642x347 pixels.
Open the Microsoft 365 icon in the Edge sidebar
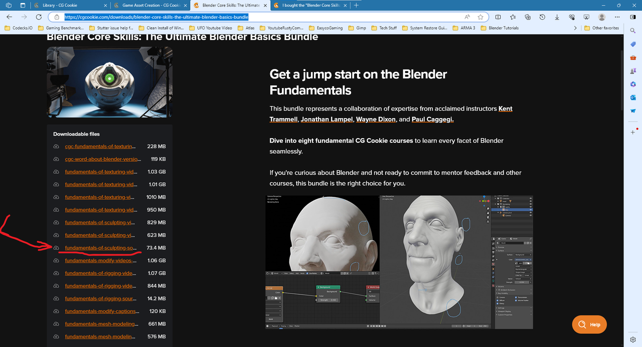[633, 84]
